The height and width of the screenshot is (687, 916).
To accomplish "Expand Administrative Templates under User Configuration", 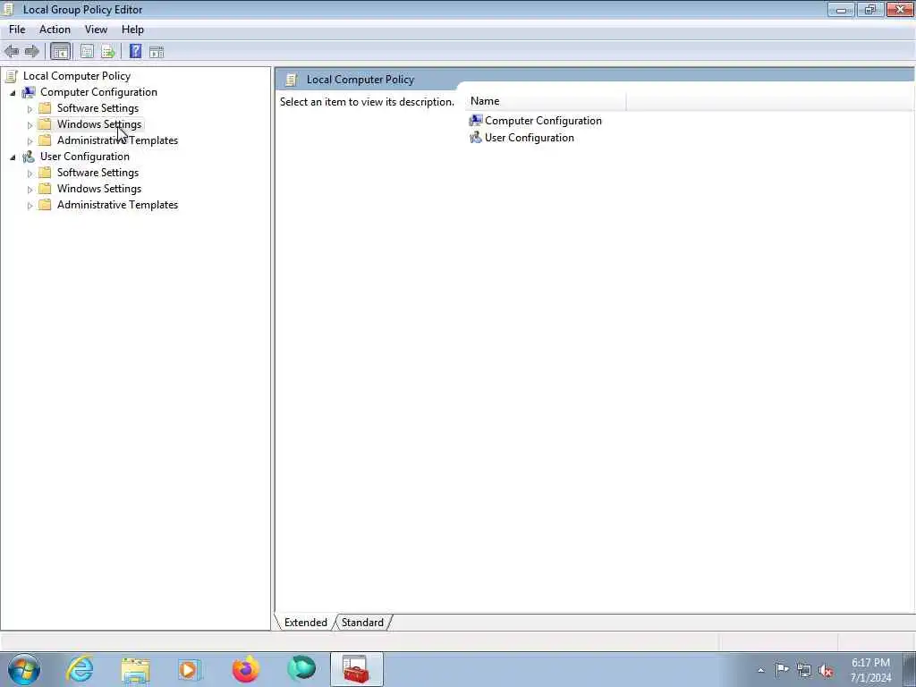I will pyautogui.click(x=30, y=205).
